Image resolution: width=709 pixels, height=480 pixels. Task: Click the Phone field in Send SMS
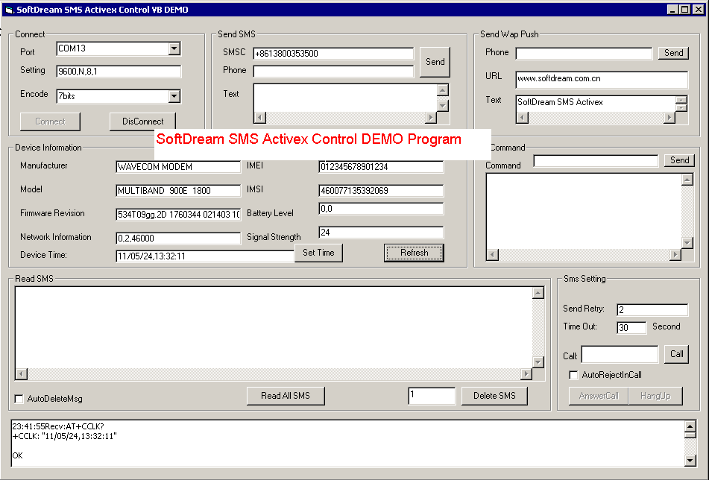point(333,72)
